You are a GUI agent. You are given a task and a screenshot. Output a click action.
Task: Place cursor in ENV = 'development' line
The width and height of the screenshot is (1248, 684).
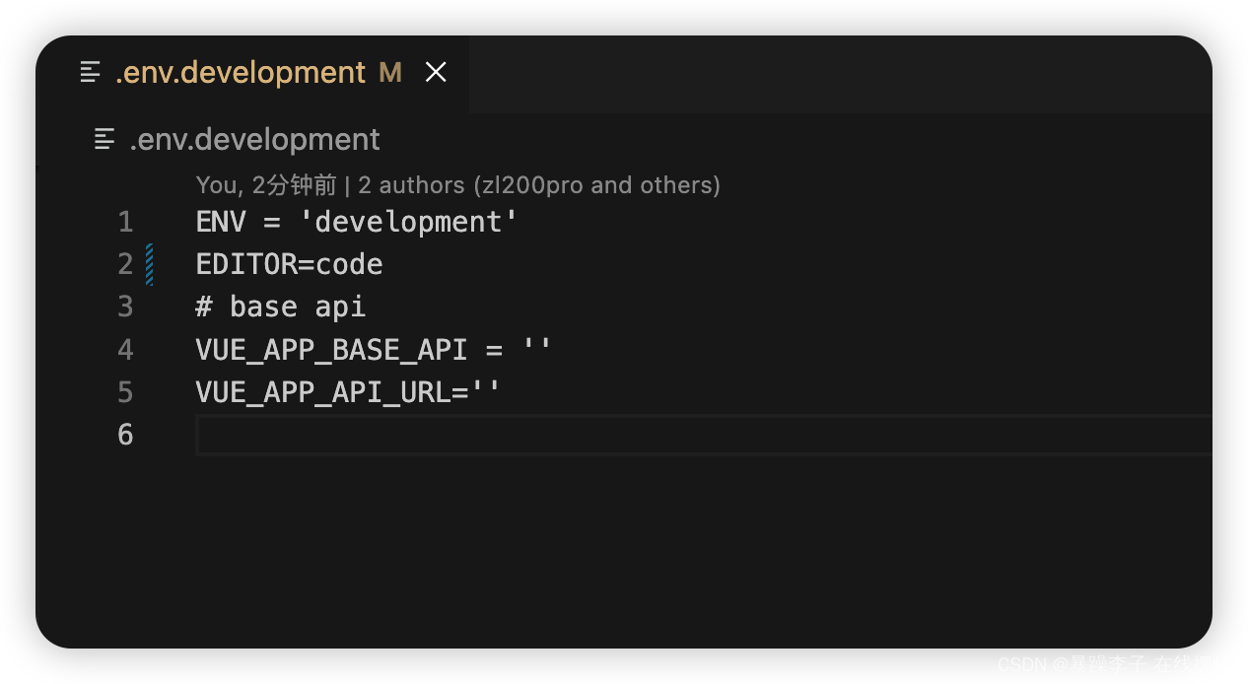[357, 222]
